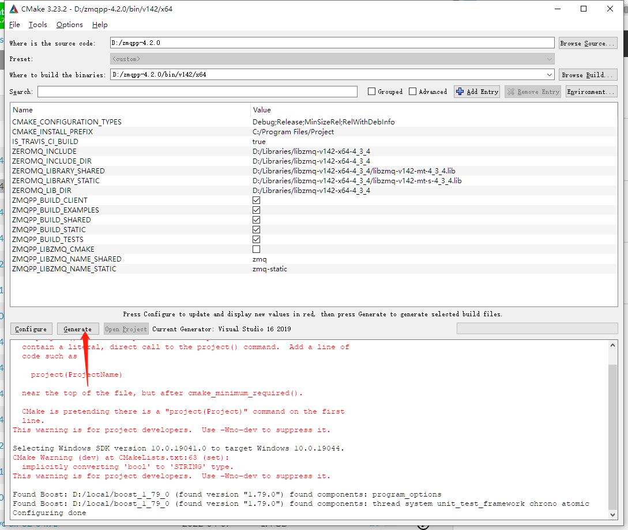Click the zmq-static value
The image size is (628, 530).
pyautogui.click(x=269, y=269)
